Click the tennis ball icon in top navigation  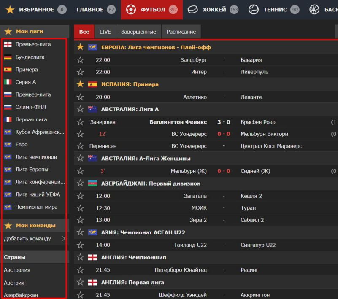(x=254, y=9)
